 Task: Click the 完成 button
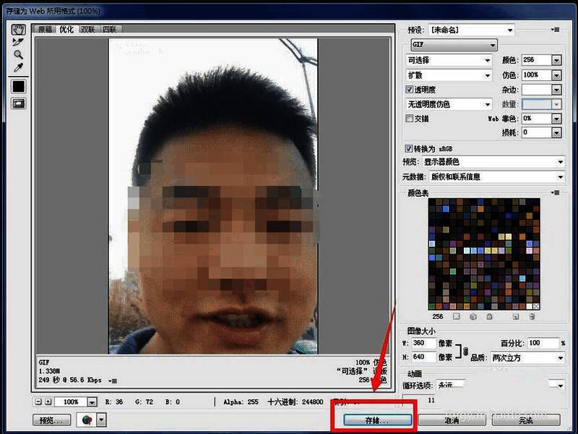[x=525, y=420]
